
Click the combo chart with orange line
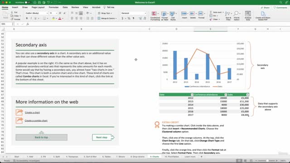coord(203,65)
